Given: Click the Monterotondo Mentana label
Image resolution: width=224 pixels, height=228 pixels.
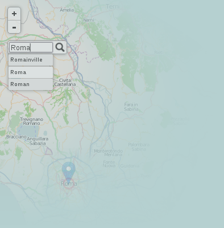Looking at the screenshot, I should 109,153.
